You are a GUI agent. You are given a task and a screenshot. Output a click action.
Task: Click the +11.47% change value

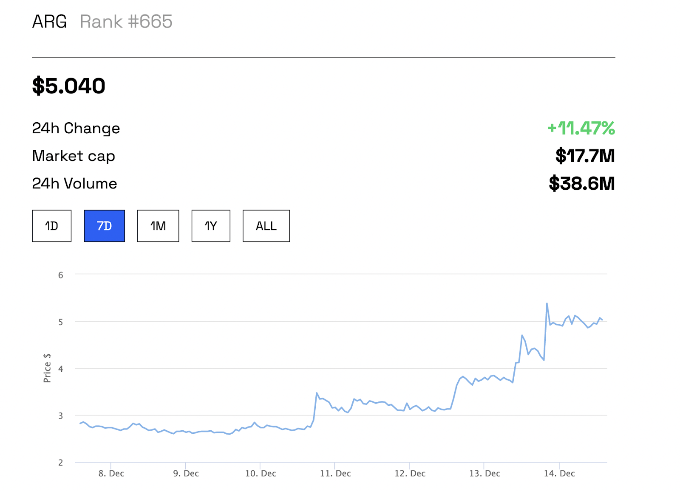click(581, 128)
